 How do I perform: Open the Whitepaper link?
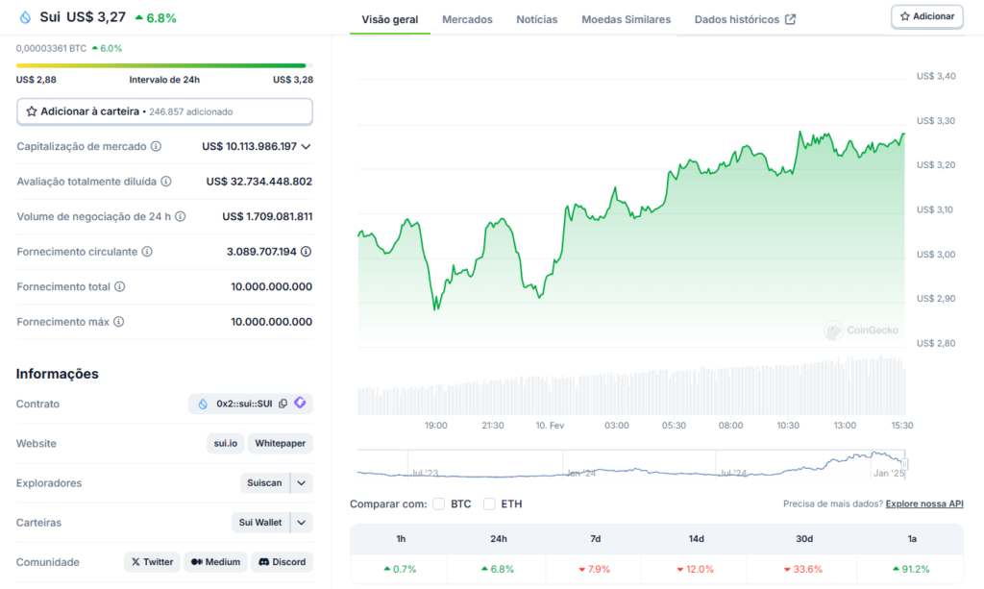[x=280, y=444]
